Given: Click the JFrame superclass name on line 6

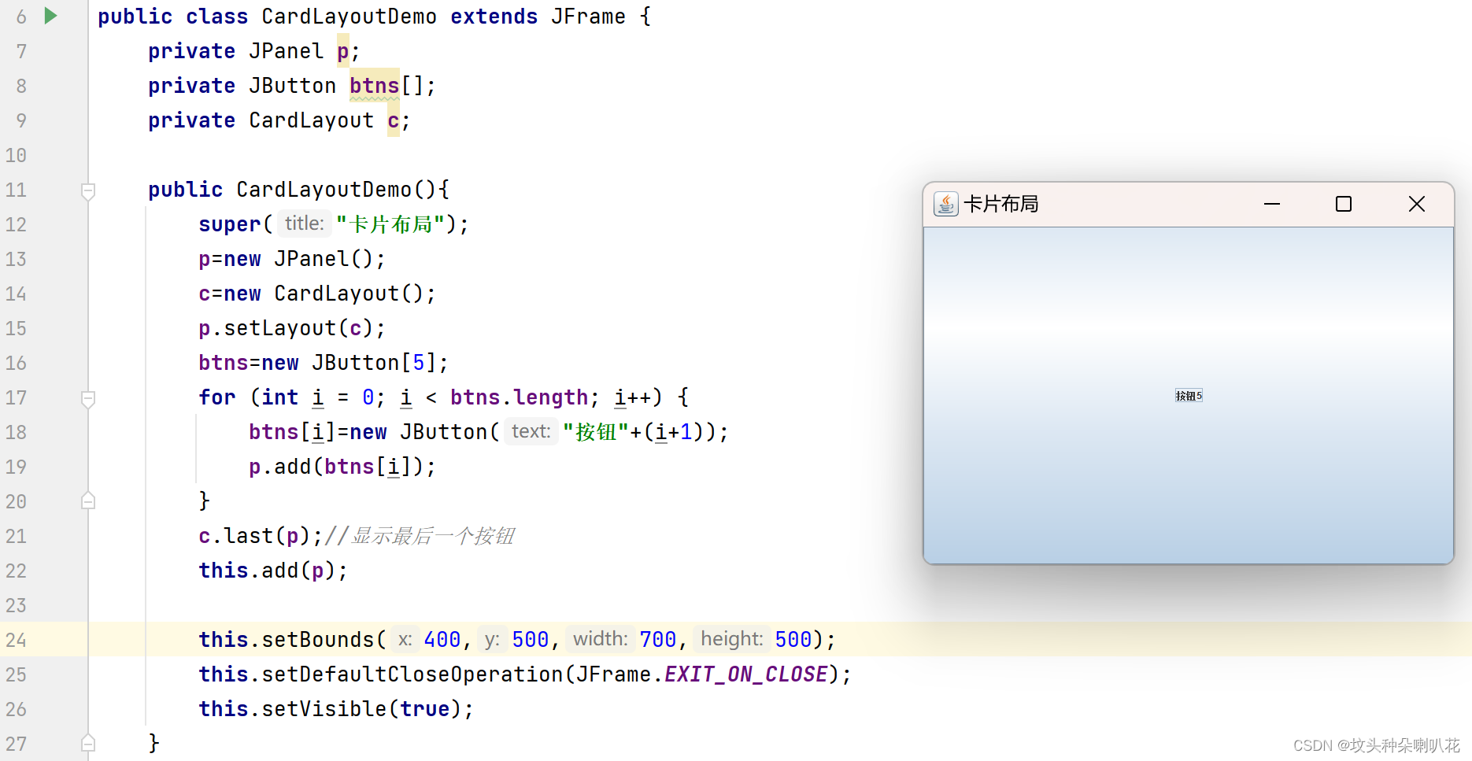Looking at the screenshot, I should 588,17.
